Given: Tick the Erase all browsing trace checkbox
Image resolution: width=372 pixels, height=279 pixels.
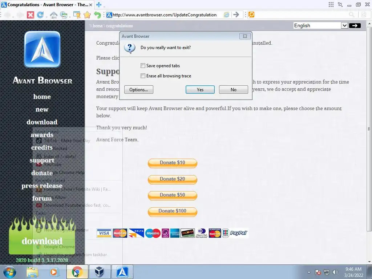Looking at the screenshot, I should [143, 76].
